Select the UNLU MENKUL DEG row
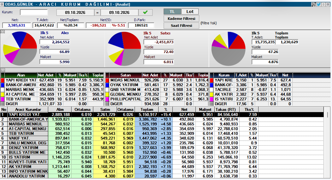This screenshot has width=332, height=180. click(162, 143)
